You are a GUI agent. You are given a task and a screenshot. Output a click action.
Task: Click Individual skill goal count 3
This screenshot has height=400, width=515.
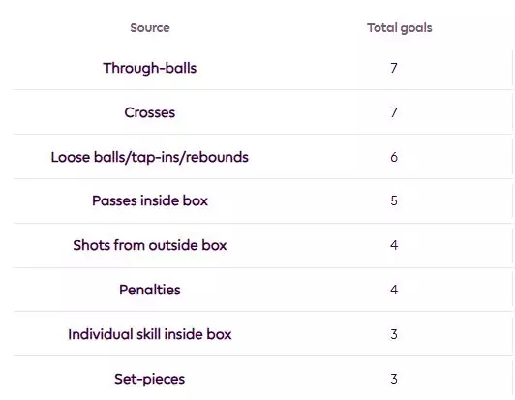tap(394, 334)
